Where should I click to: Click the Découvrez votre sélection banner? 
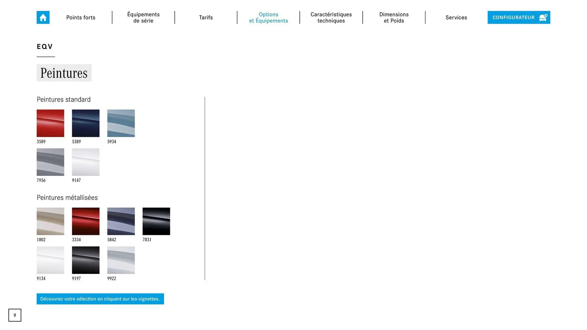tap(100, 299)
